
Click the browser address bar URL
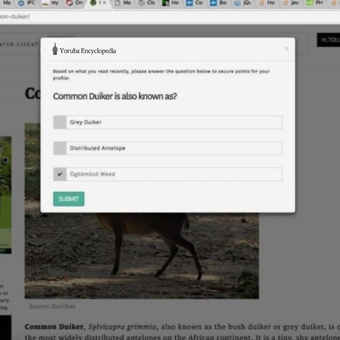(15, 17)
